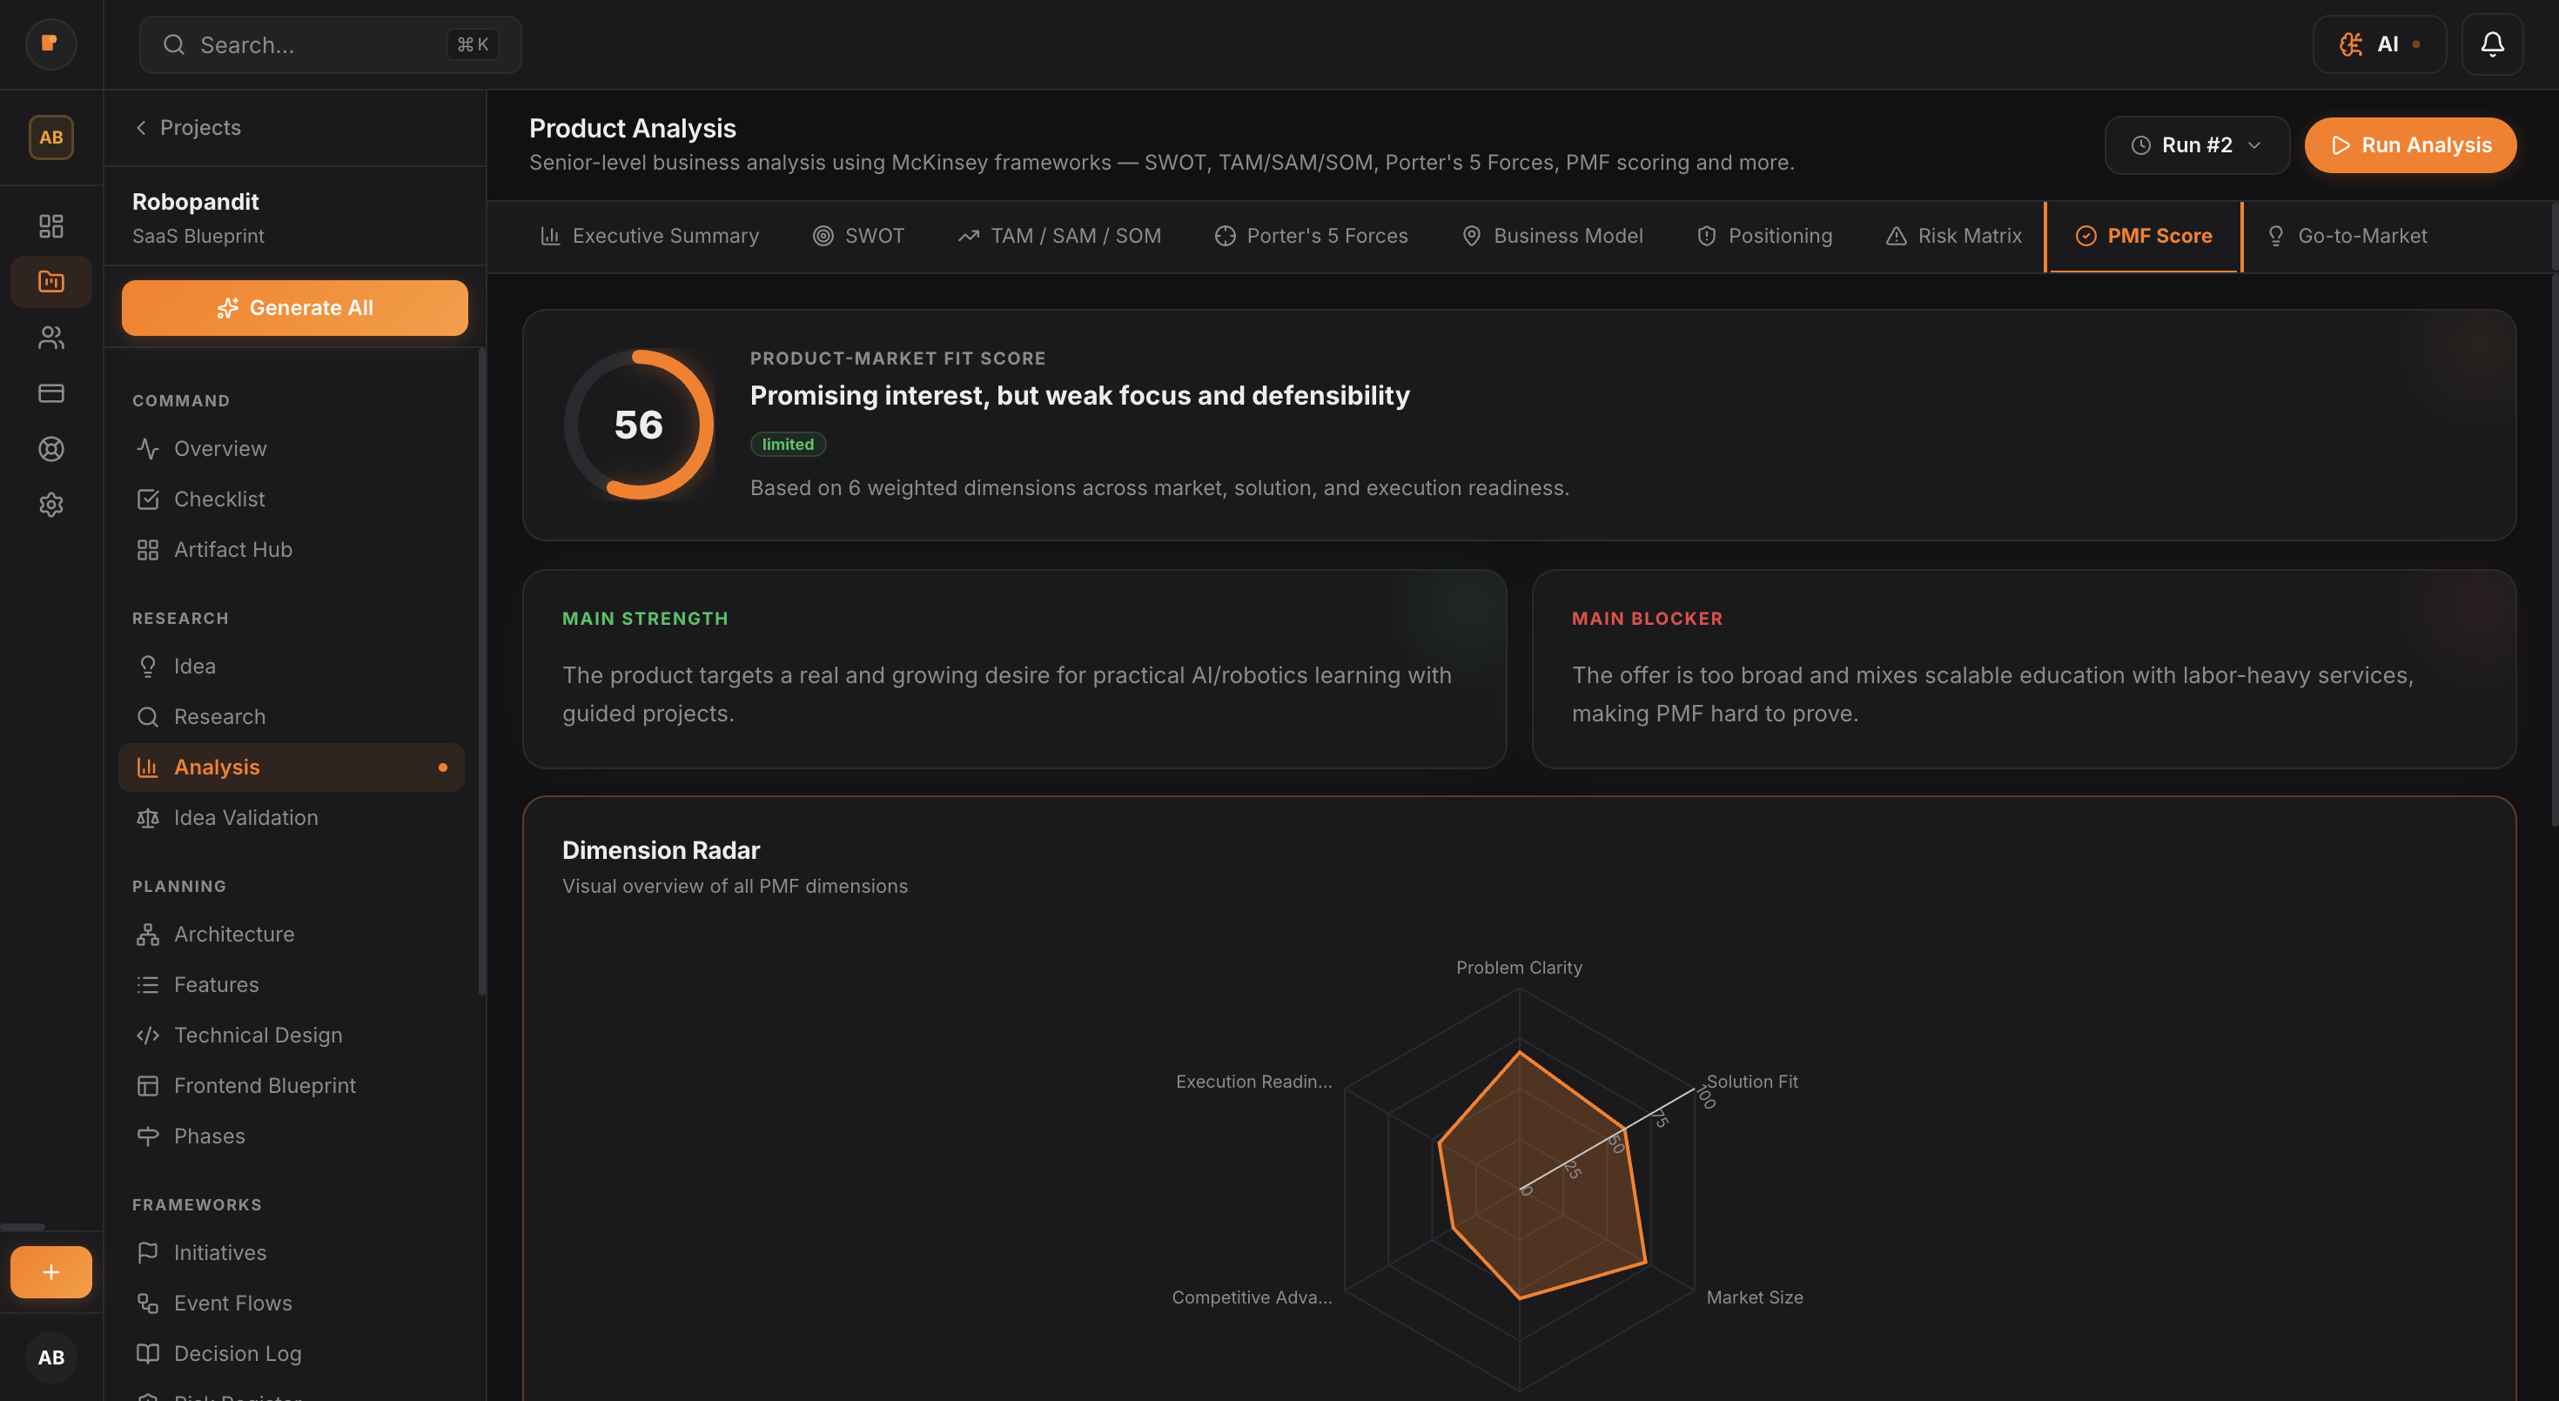
Task: Click inside the Search field
Action: pyautogui.click(x=329, y=44)
